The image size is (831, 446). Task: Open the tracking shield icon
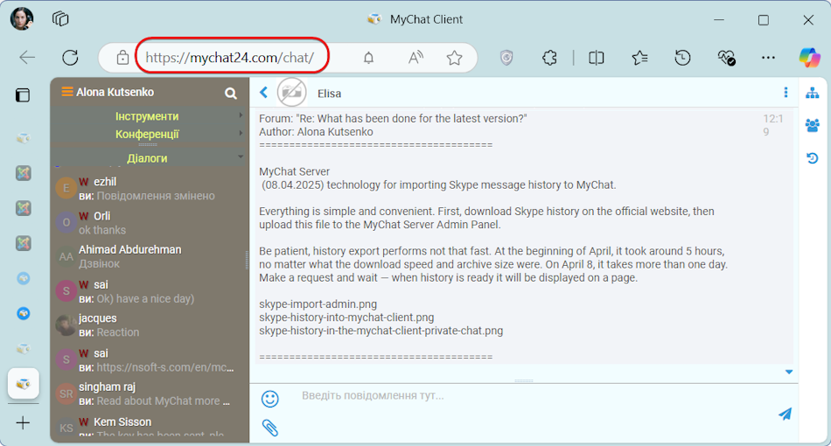click(x=506, y=57)
